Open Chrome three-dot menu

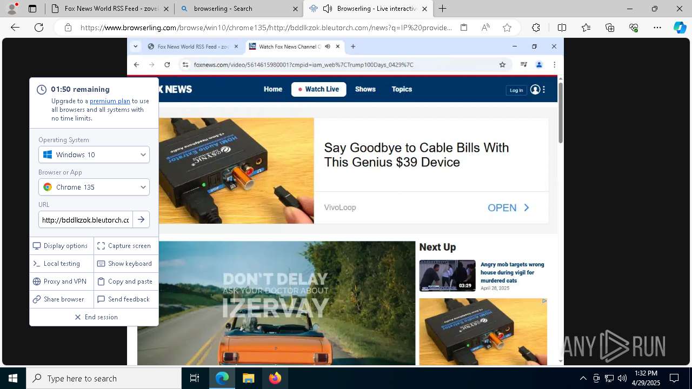(554, 65)
